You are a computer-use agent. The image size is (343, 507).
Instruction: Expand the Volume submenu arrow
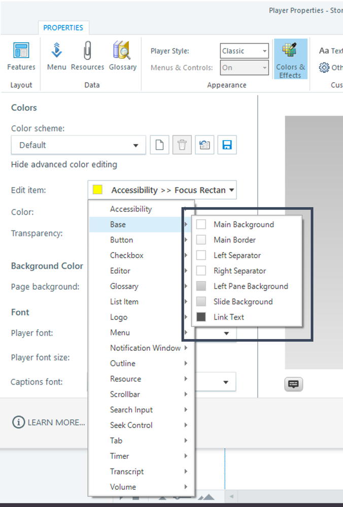[x=186, y=487]
